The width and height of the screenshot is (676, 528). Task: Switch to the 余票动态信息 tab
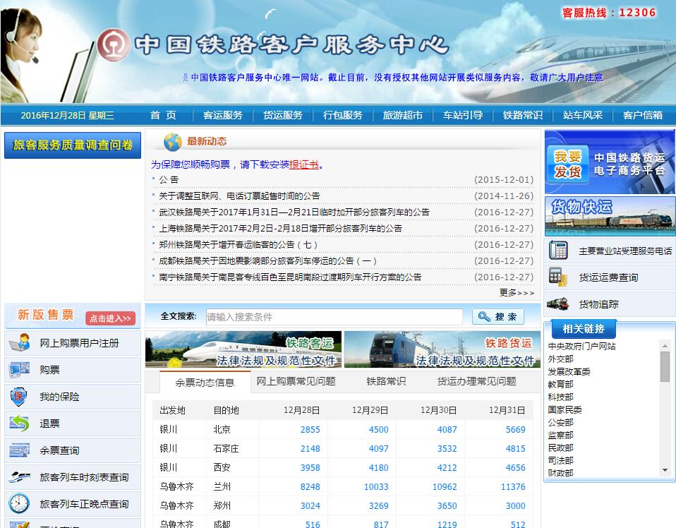pyautogui.click(x=205, y=382)
